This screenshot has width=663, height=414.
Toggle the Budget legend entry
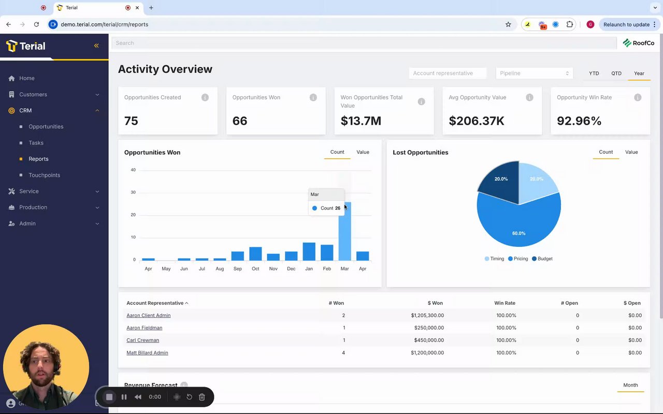coord(542,259)
